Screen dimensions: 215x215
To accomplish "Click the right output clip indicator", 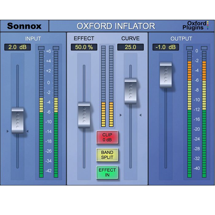I will point(204,48).
